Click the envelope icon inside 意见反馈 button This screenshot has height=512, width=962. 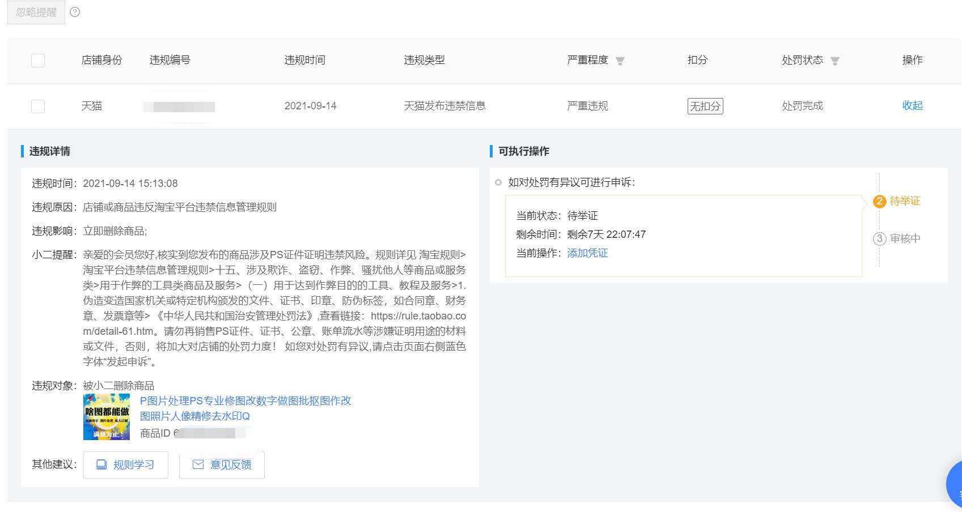[x=198, y=464]
